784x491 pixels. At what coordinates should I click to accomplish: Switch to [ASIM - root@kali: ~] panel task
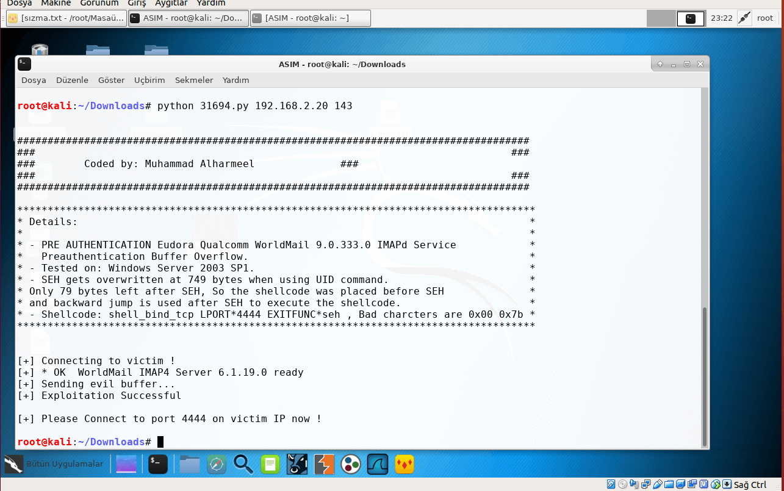pyautogui.click(x=311, y=18)
